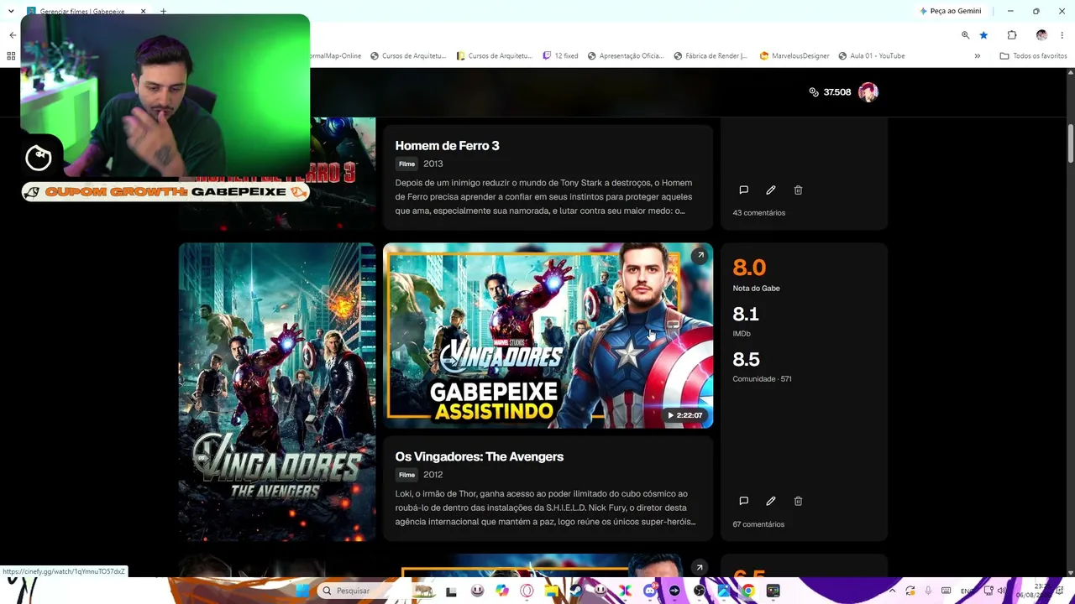Click the page vertical scrollbar thumb
1075x604 pixels.
(x=1071, y=144)
